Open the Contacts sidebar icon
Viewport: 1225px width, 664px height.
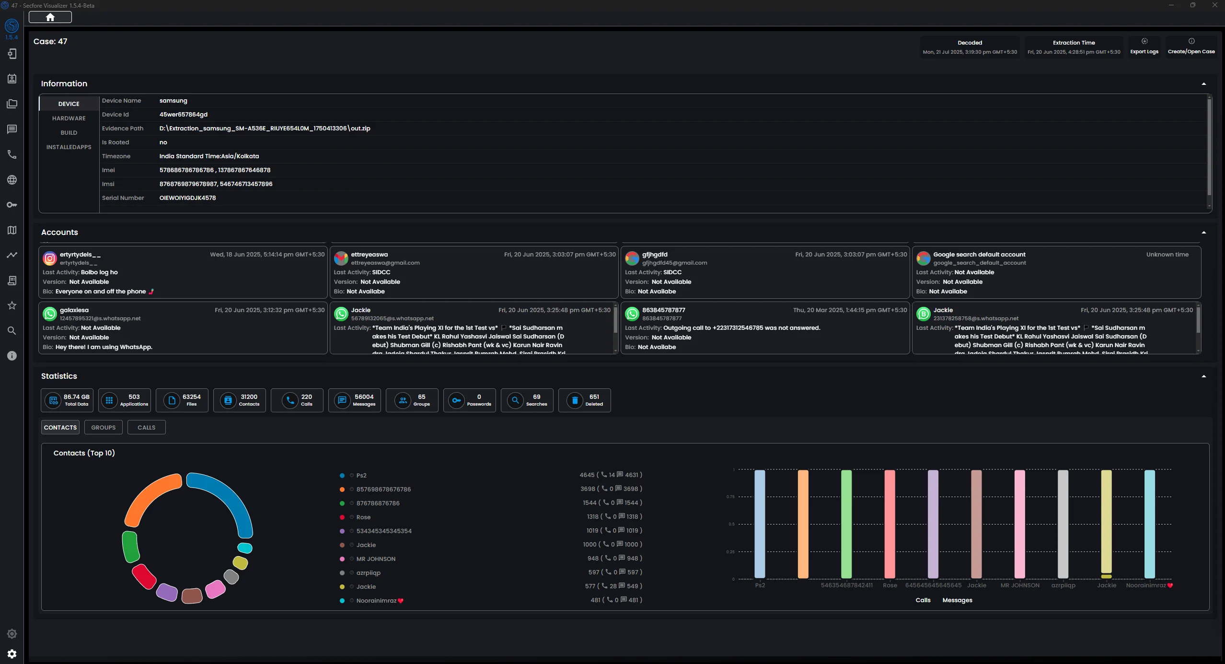12,79
